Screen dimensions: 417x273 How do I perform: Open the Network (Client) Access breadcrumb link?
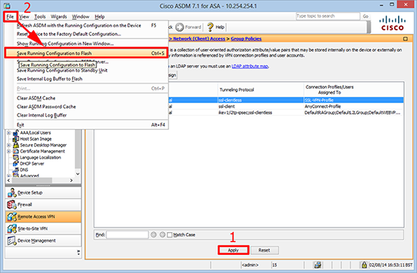tap(199, 39)
